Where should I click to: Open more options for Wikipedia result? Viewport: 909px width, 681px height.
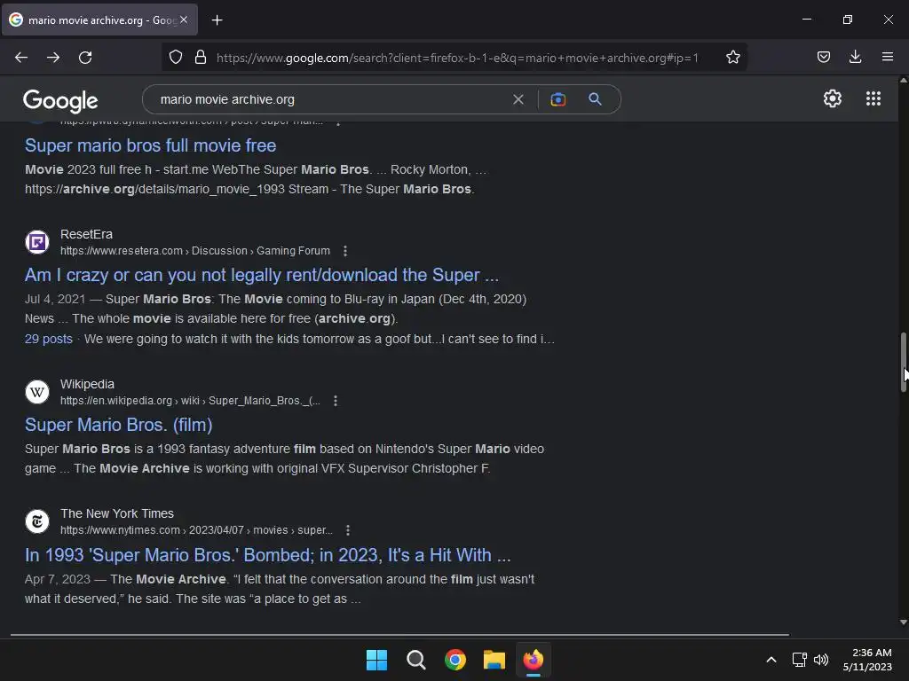335,401
